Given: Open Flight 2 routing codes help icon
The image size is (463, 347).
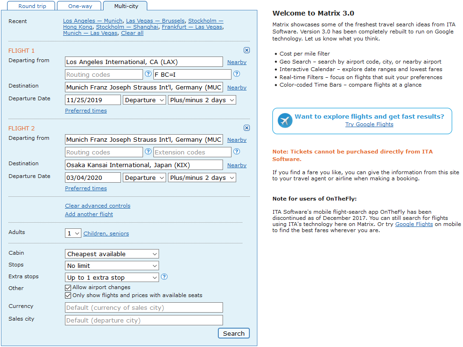Looking at the screenshot, I should (x=148, y=152).
